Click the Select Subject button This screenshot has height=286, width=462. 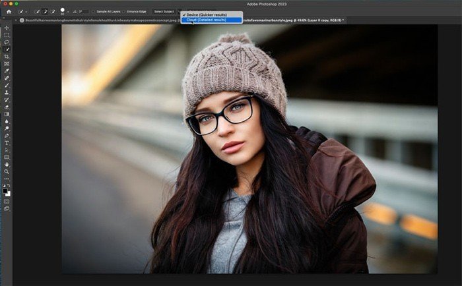pyautogui.click(x=164, y=12)
